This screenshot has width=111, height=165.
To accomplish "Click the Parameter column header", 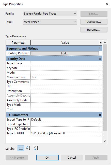I will (x=18, y=43).
